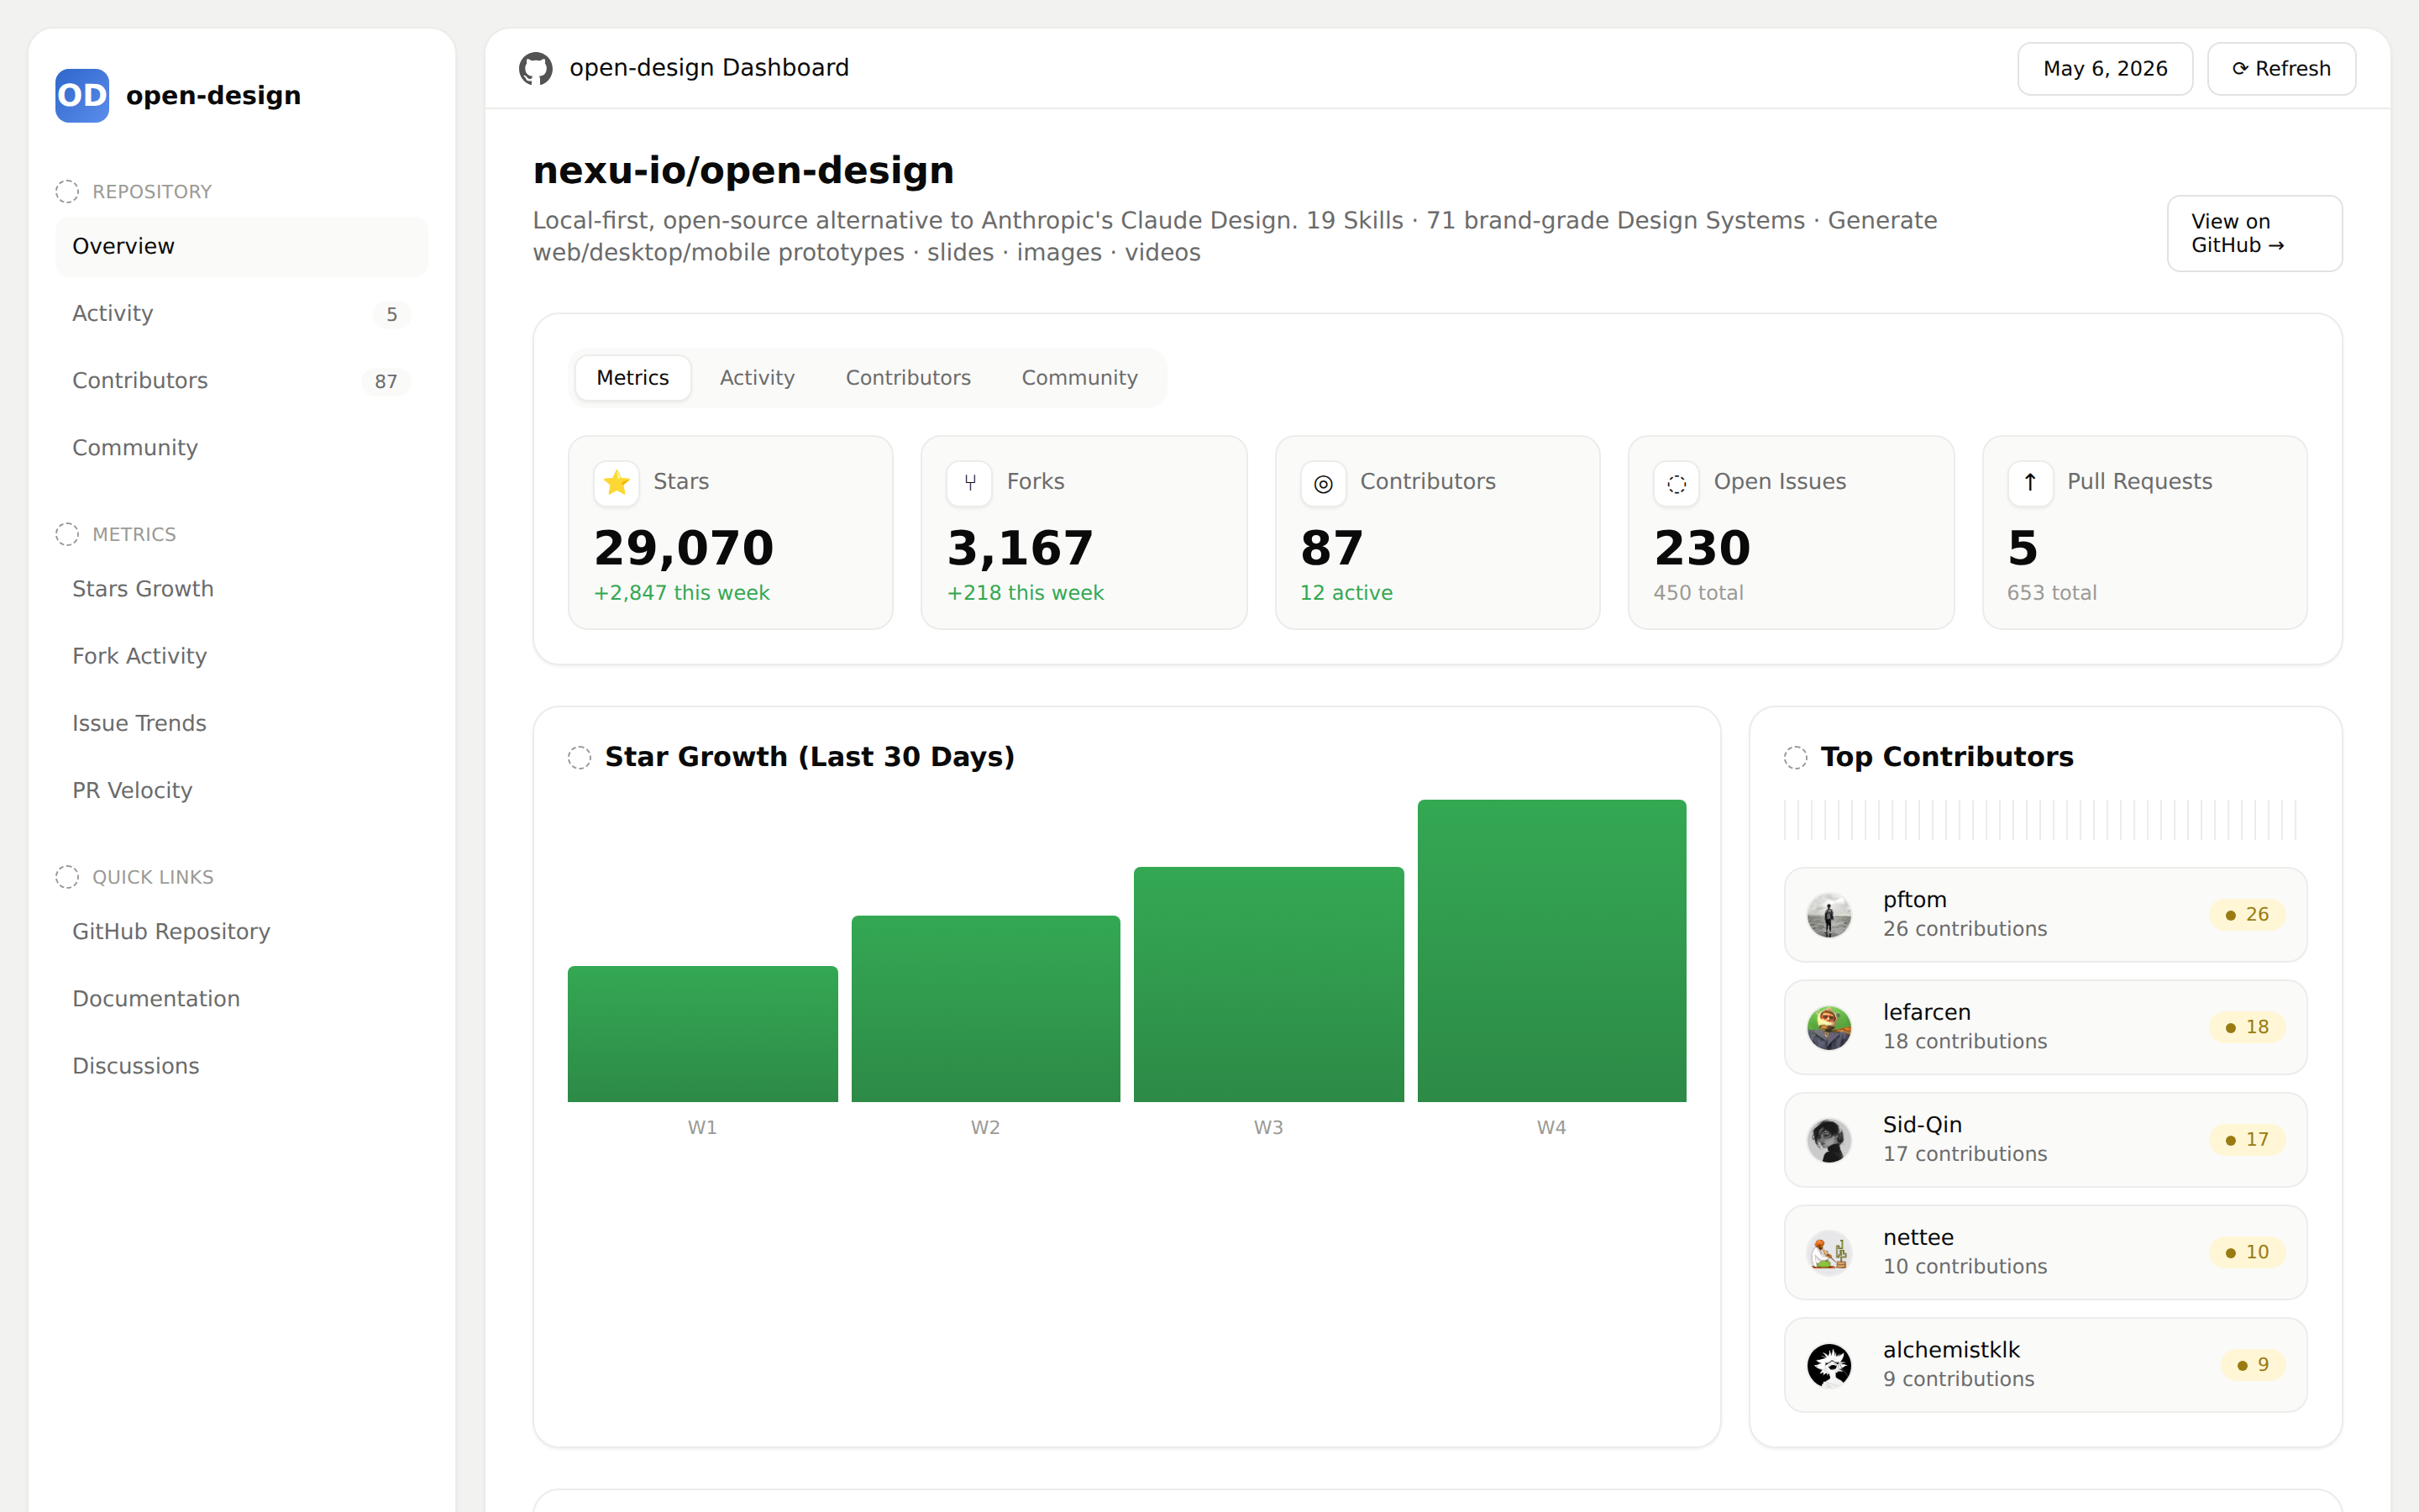Click pftom's 26 contributions badge
Viewport: 2419px width, 1512px height.
(x=2247, y=914)
